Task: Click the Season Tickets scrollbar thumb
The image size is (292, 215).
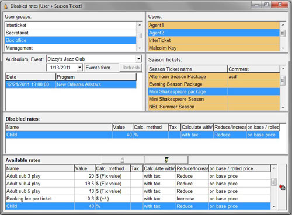Action: click(283, 80)
